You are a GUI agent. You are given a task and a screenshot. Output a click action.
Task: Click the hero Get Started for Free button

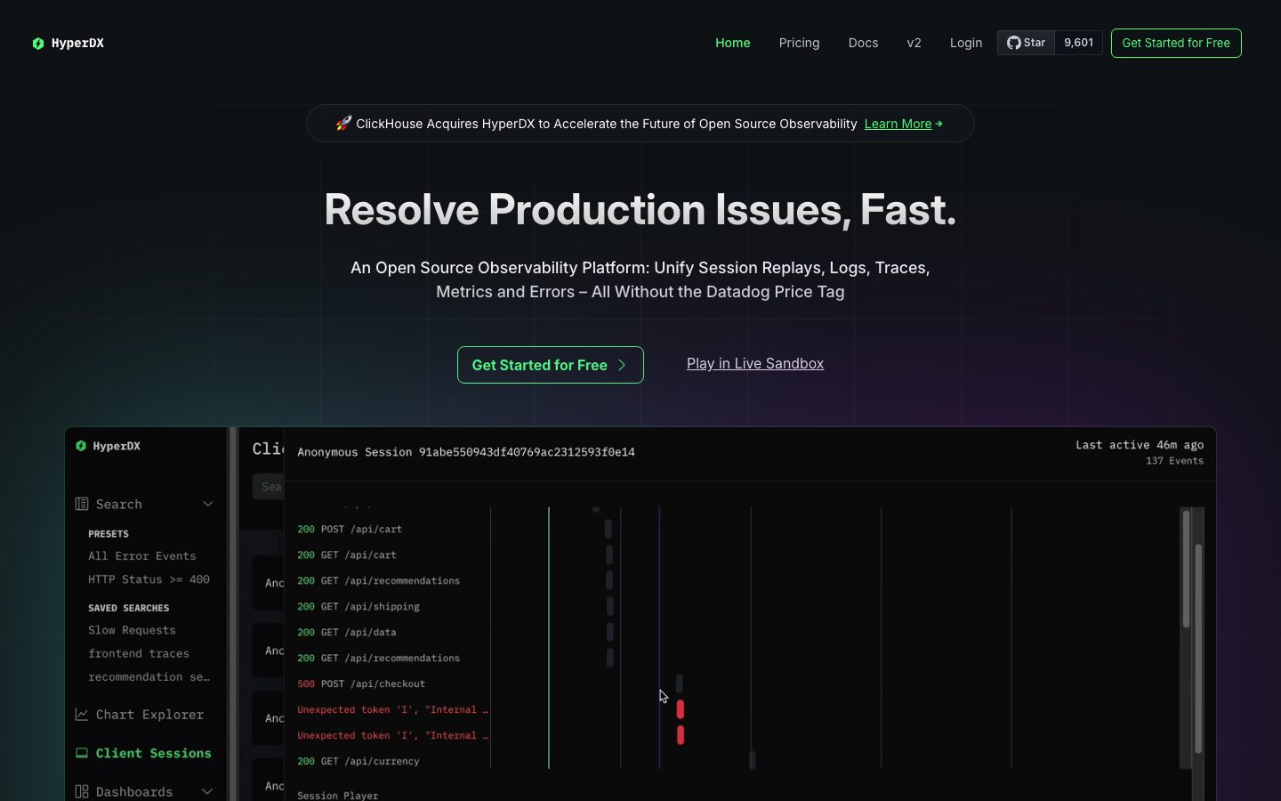coord(550,365)
